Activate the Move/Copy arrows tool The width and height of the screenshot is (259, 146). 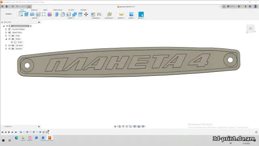tap(86, 15)
